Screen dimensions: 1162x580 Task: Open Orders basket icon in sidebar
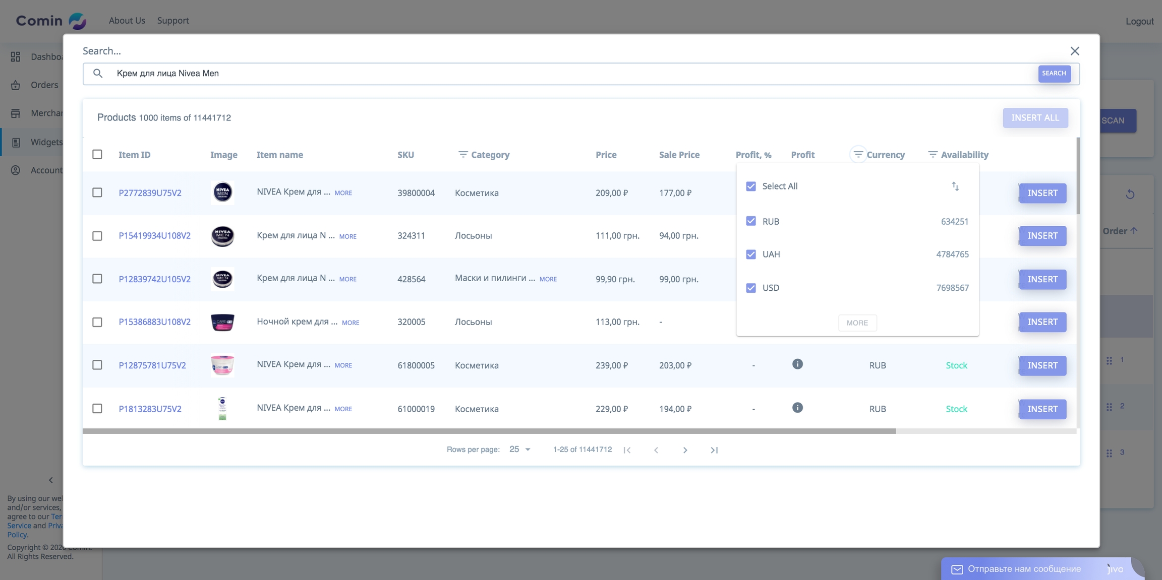pyautogui.click(x=16, y=85)
